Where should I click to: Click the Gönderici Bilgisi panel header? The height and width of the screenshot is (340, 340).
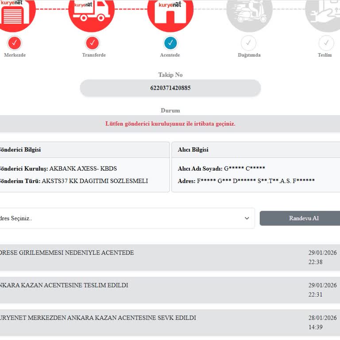point(85,150)
